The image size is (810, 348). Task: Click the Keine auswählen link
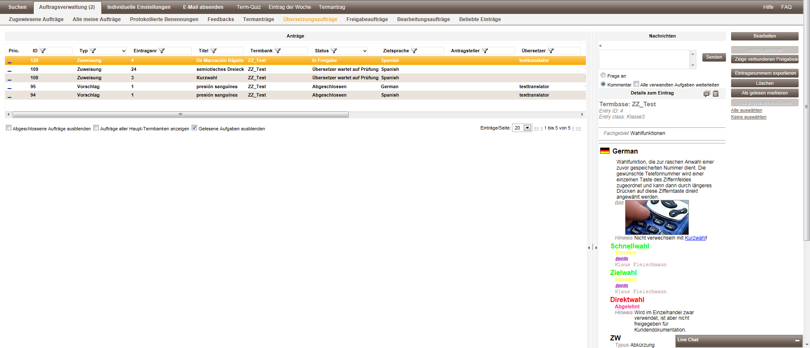tap(749, 117)
